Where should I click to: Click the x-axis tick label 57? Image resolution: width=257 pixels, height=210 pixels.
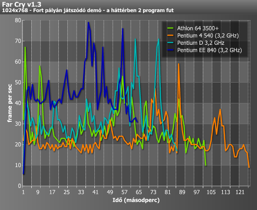124,192
